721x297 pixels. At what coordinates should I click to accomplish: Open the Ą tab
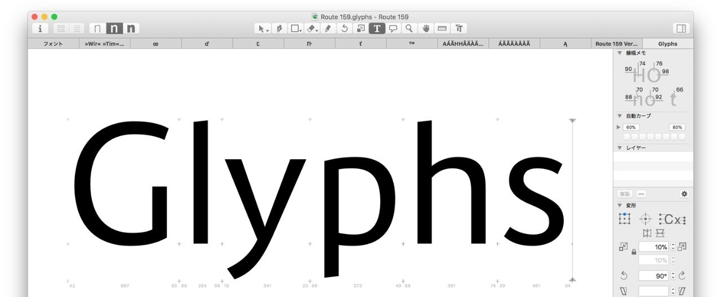click(565, 43)
